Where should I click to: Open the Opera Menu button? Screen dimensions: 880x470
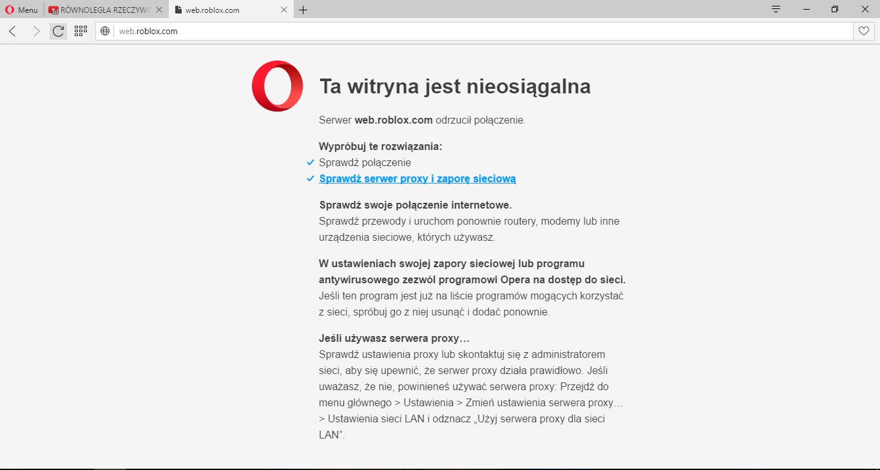tap(22, 10)
